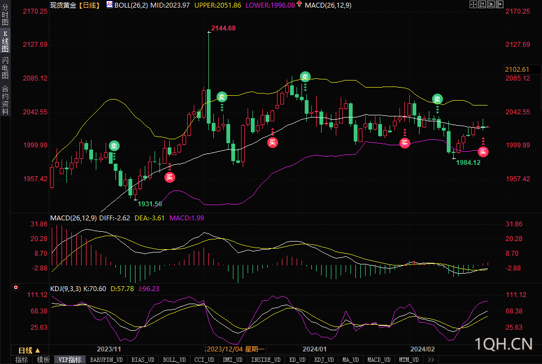Open the 闪电图 side tab
Screen dimensions: 542x364
point(5,68)
